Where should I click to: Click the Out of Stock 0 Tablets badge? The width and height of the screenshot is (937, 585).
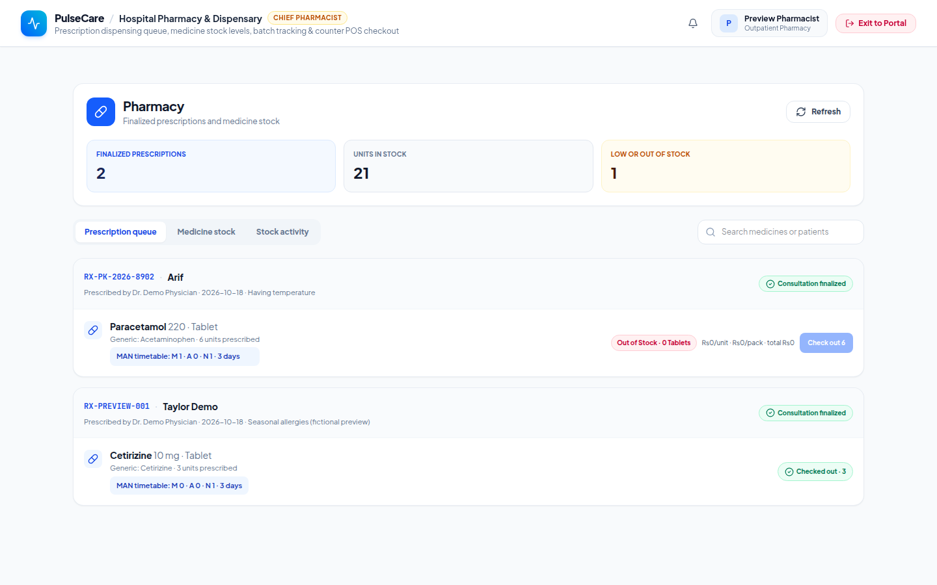(x=654, y=343)
